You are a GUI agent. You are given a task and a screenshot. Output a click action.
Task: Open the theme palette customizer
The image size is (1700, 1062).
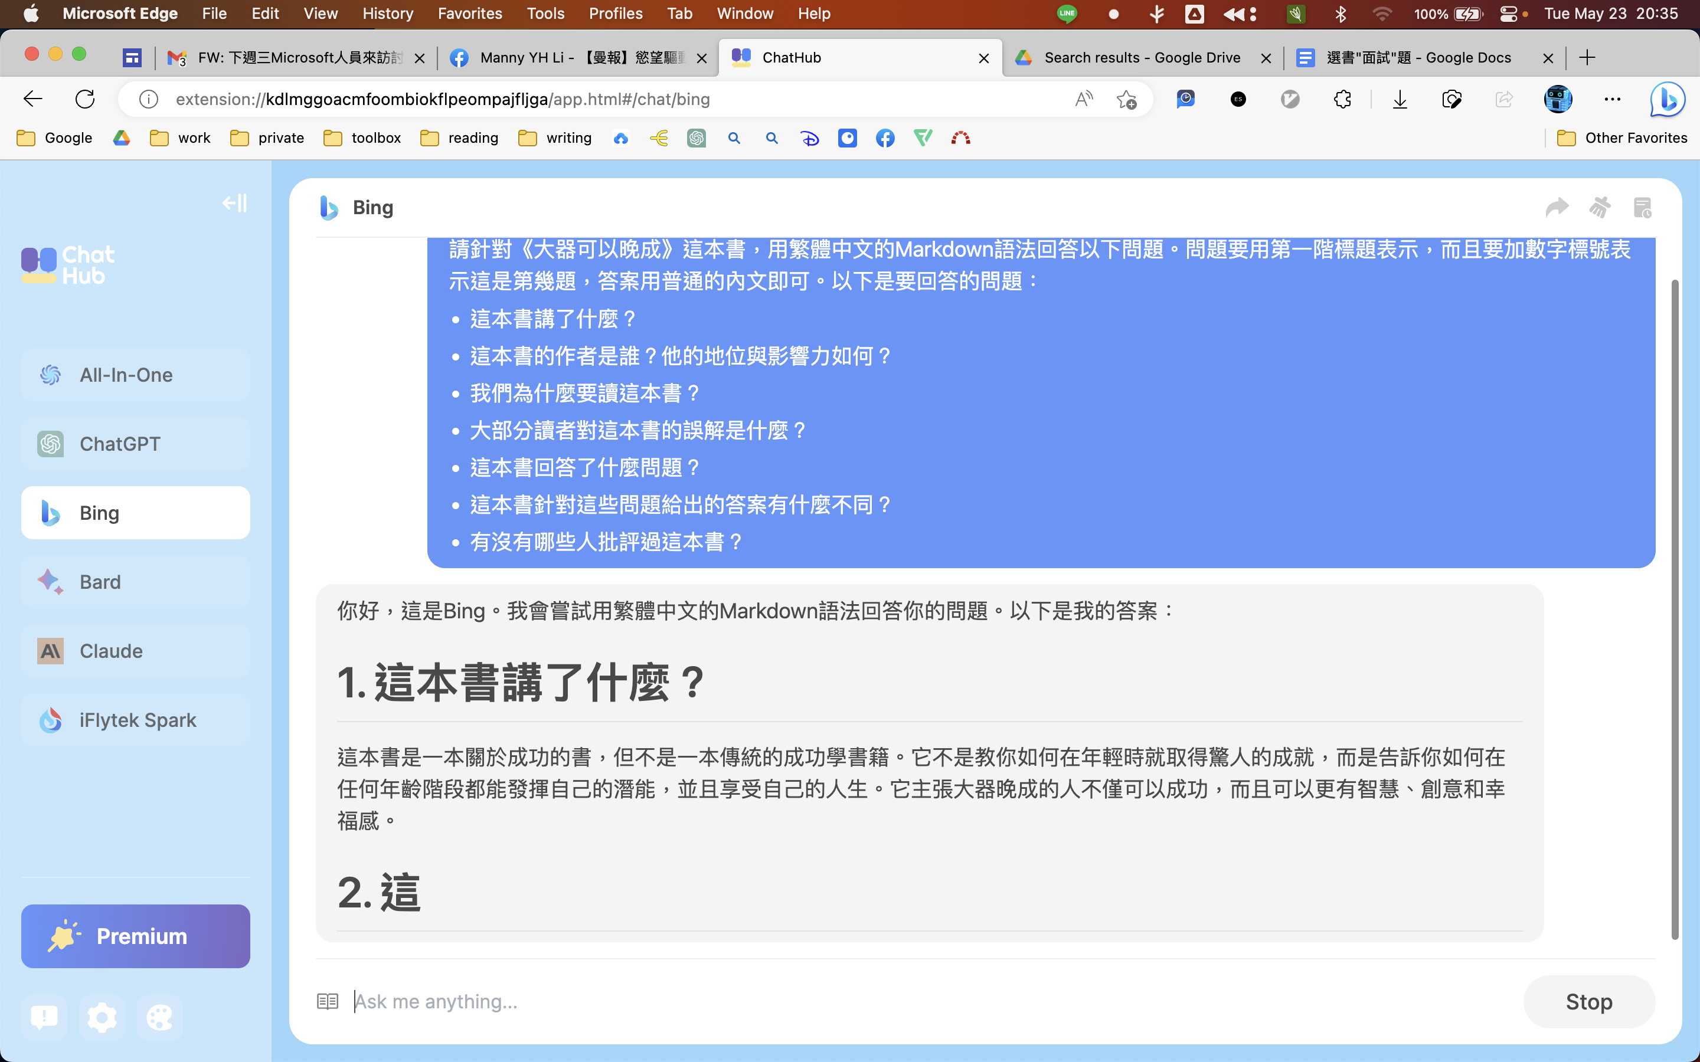[x=159, y=1017]
